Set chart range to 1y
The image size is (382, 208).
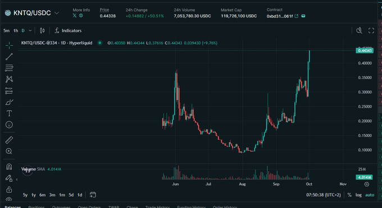click(x=34, y=195)
